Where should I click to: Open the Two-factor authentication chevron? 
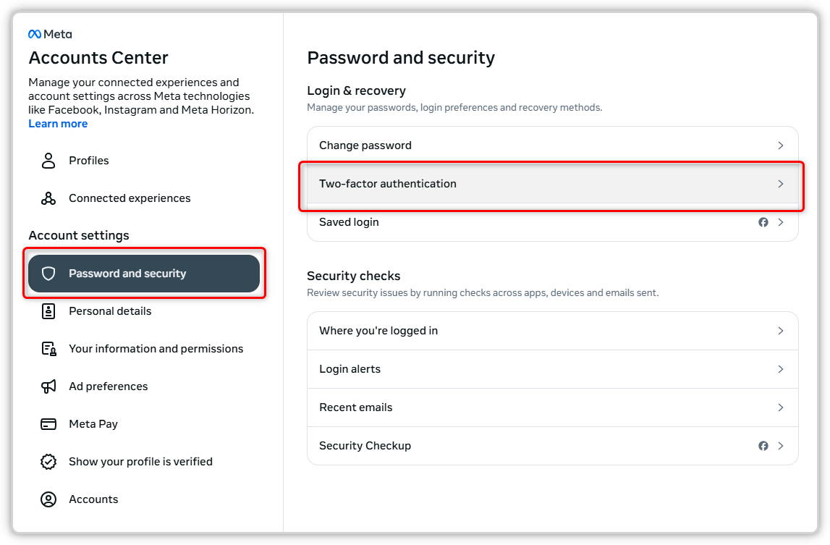point(780,184)
